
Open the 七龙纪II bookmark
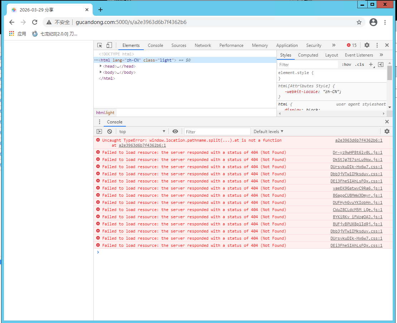[55, 34]
